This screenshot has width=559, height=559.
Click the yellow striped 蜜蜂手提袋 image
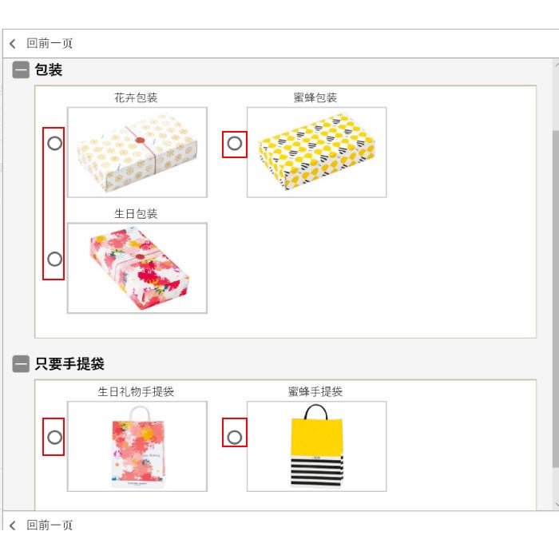(x=316, y=446)
